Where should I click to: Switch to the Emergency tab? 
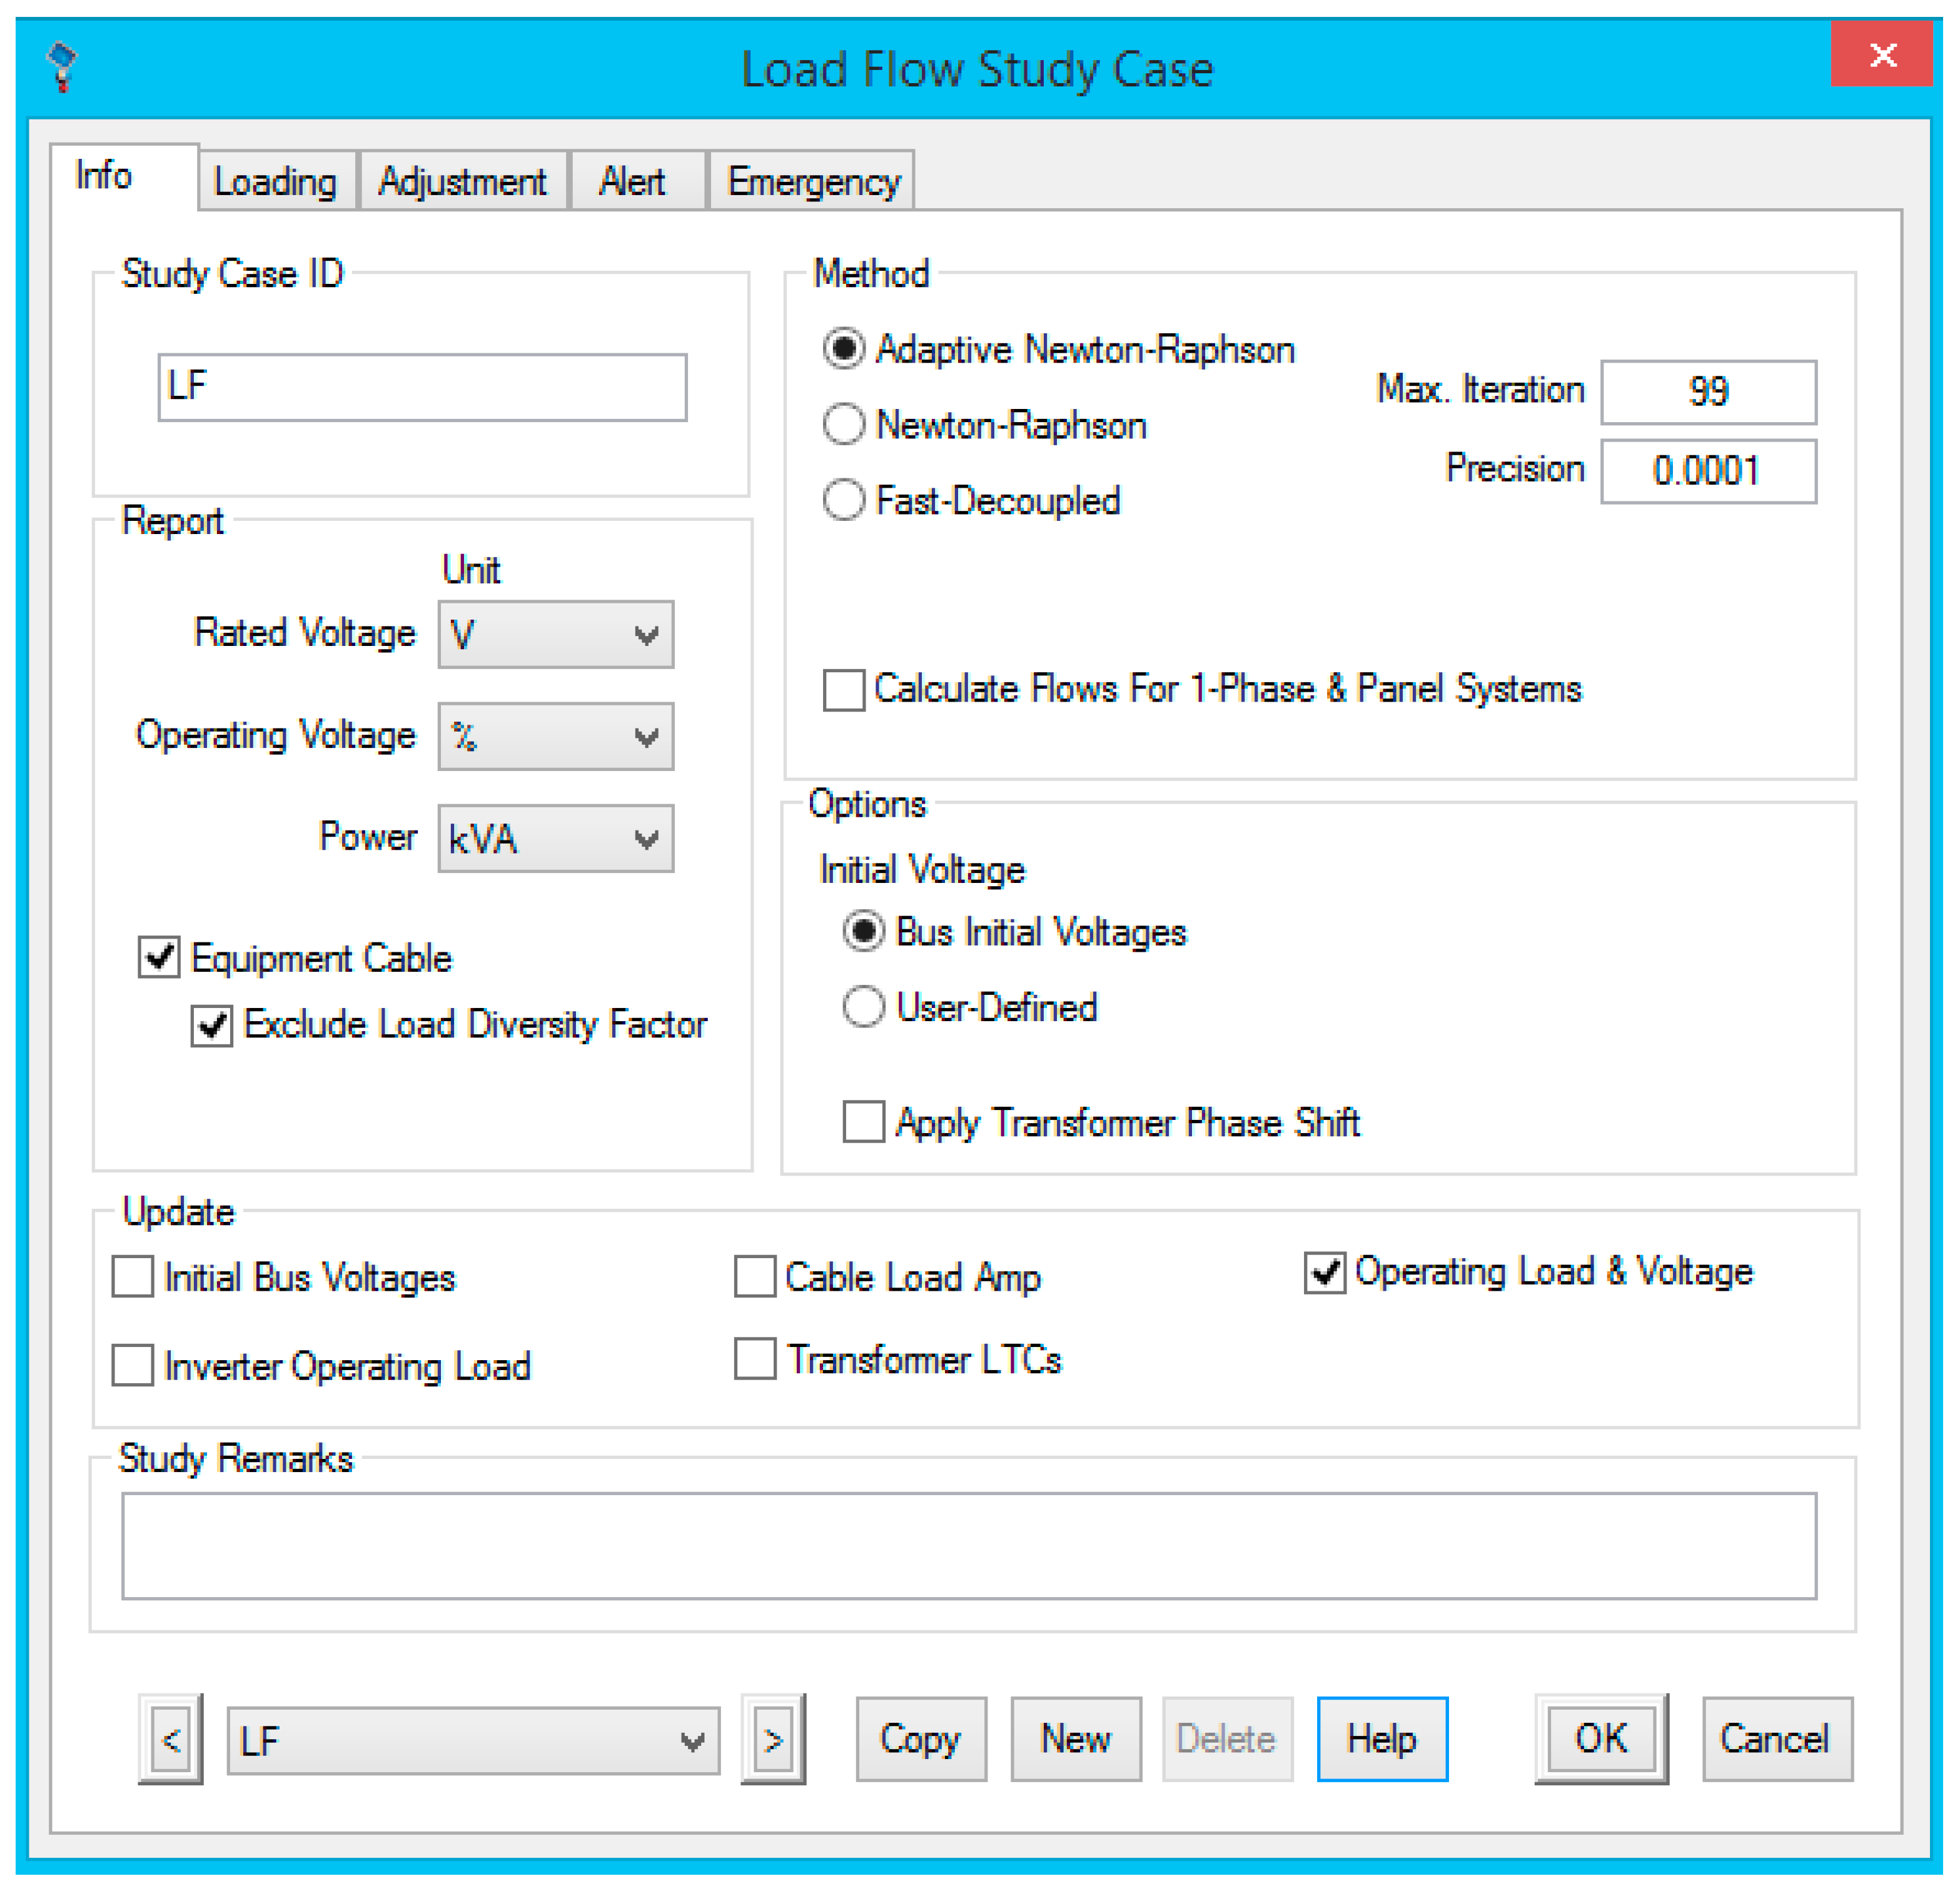pyautogui.click(x=812, y=182)
